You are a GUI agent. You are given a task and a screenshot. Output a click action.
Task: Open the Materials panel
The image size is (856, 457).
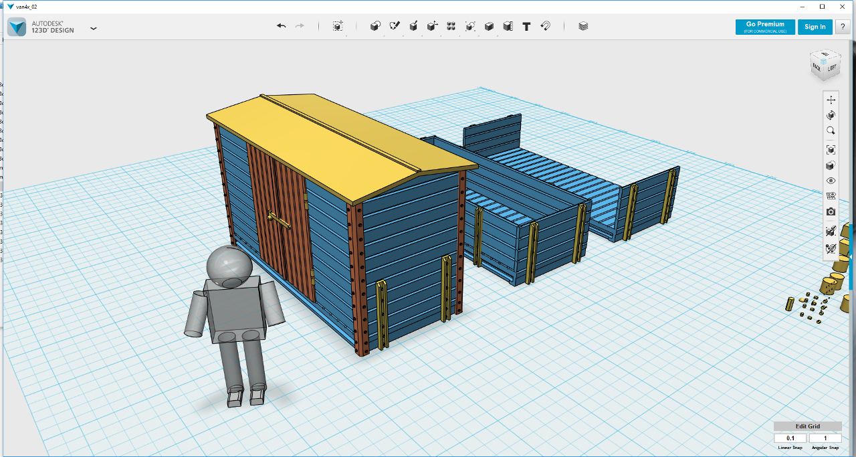click(x=583, y=26)
